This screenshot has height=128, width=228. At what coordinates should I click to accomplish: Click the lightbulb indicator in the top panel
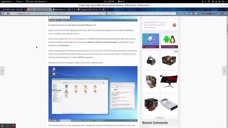point(209,1)
